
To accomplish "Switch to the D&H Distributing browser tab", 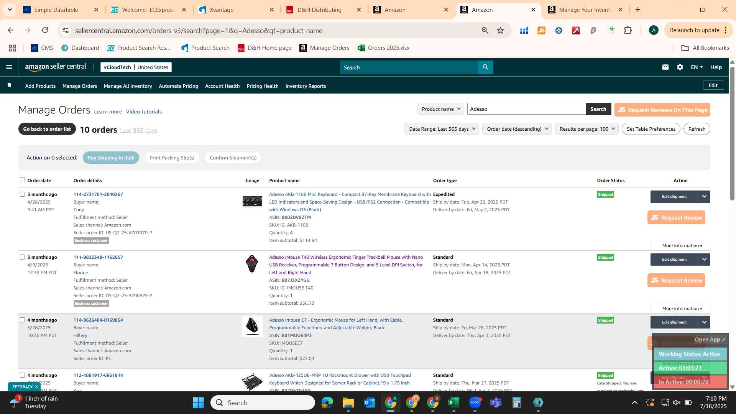I will [x=324, y=10].
